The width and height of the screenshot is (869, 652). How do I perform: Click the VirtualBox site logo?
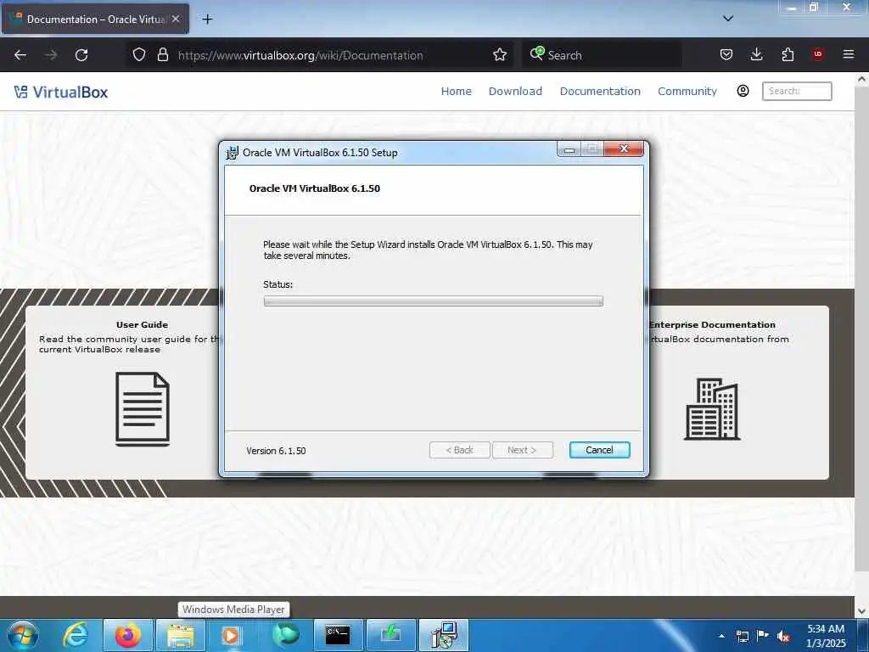pos(61,92)
